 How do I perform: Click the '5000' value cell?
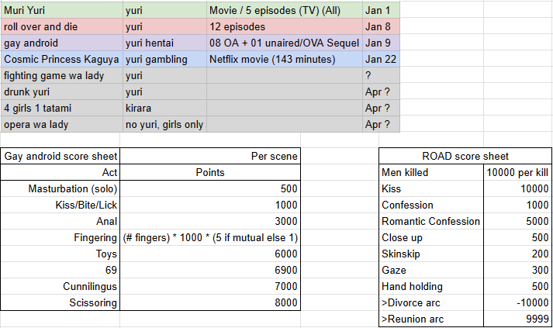click(x=517, y=221)
